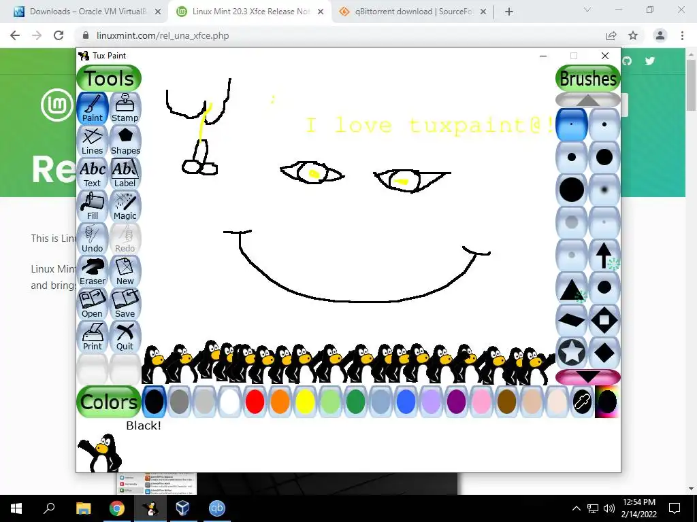697x522 pixels.
Task: Launch File Explorer from taskbar
Action: (x=84, y=508)
